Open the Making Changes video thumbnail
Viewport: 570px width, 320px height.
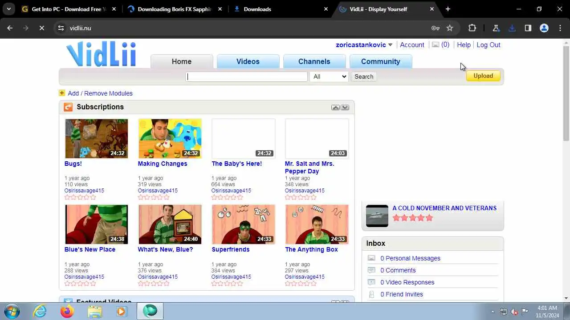click(x=170, y=138)
